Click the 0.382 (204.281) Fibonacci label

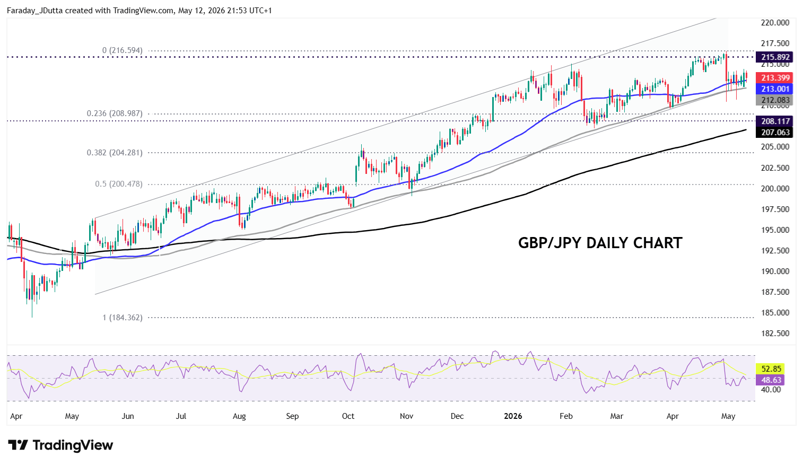tap(115, 153)
